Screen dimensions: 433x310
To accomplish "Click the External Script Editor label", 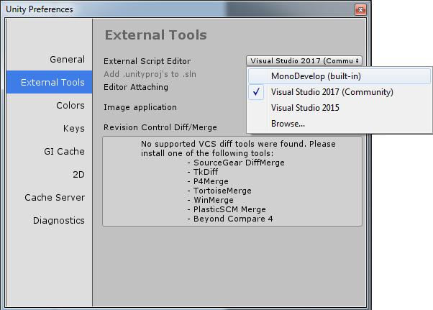I will click(x=147, y=61).
